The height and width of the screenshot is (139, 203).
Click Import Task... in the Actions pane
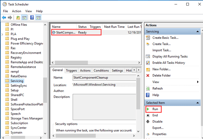coord(162,50)
